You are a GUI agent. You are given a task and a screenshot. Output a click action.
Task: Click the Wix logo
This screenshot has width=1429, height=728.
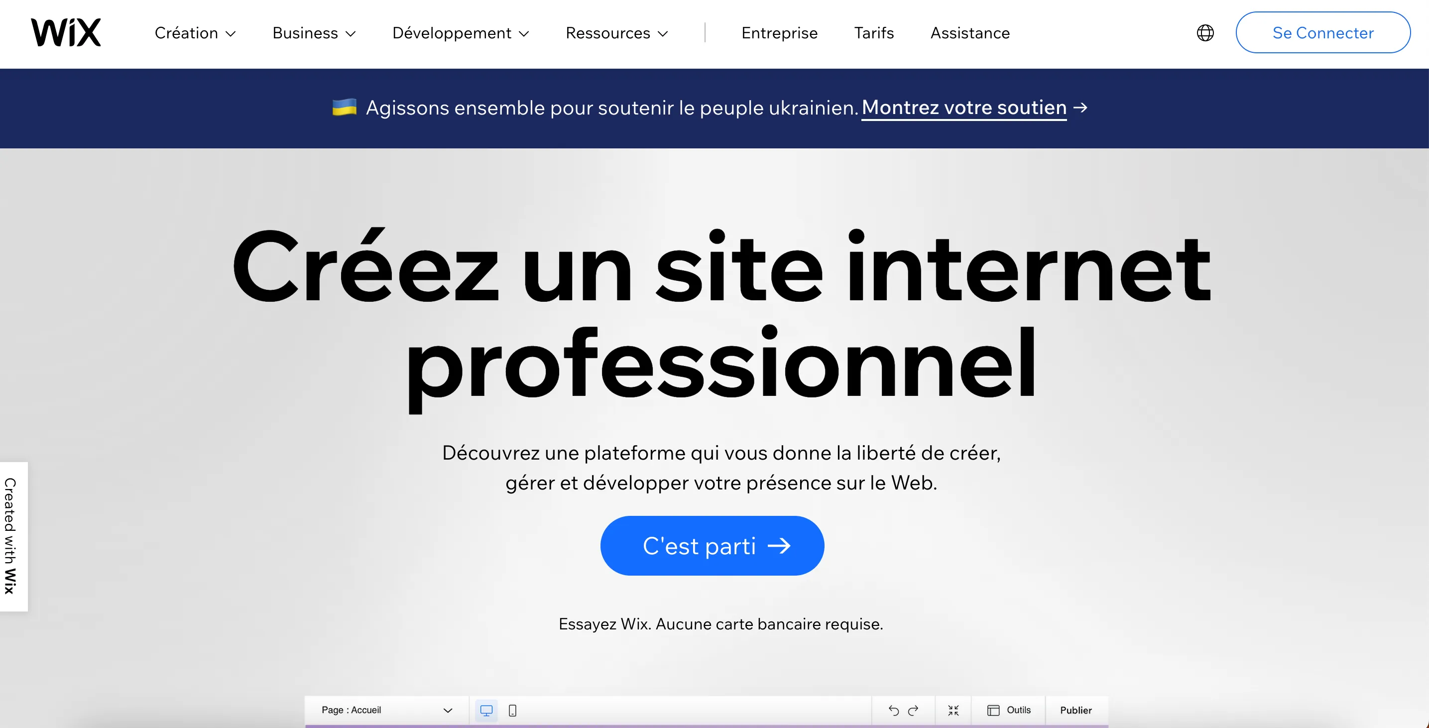click(x=66, y=32)
